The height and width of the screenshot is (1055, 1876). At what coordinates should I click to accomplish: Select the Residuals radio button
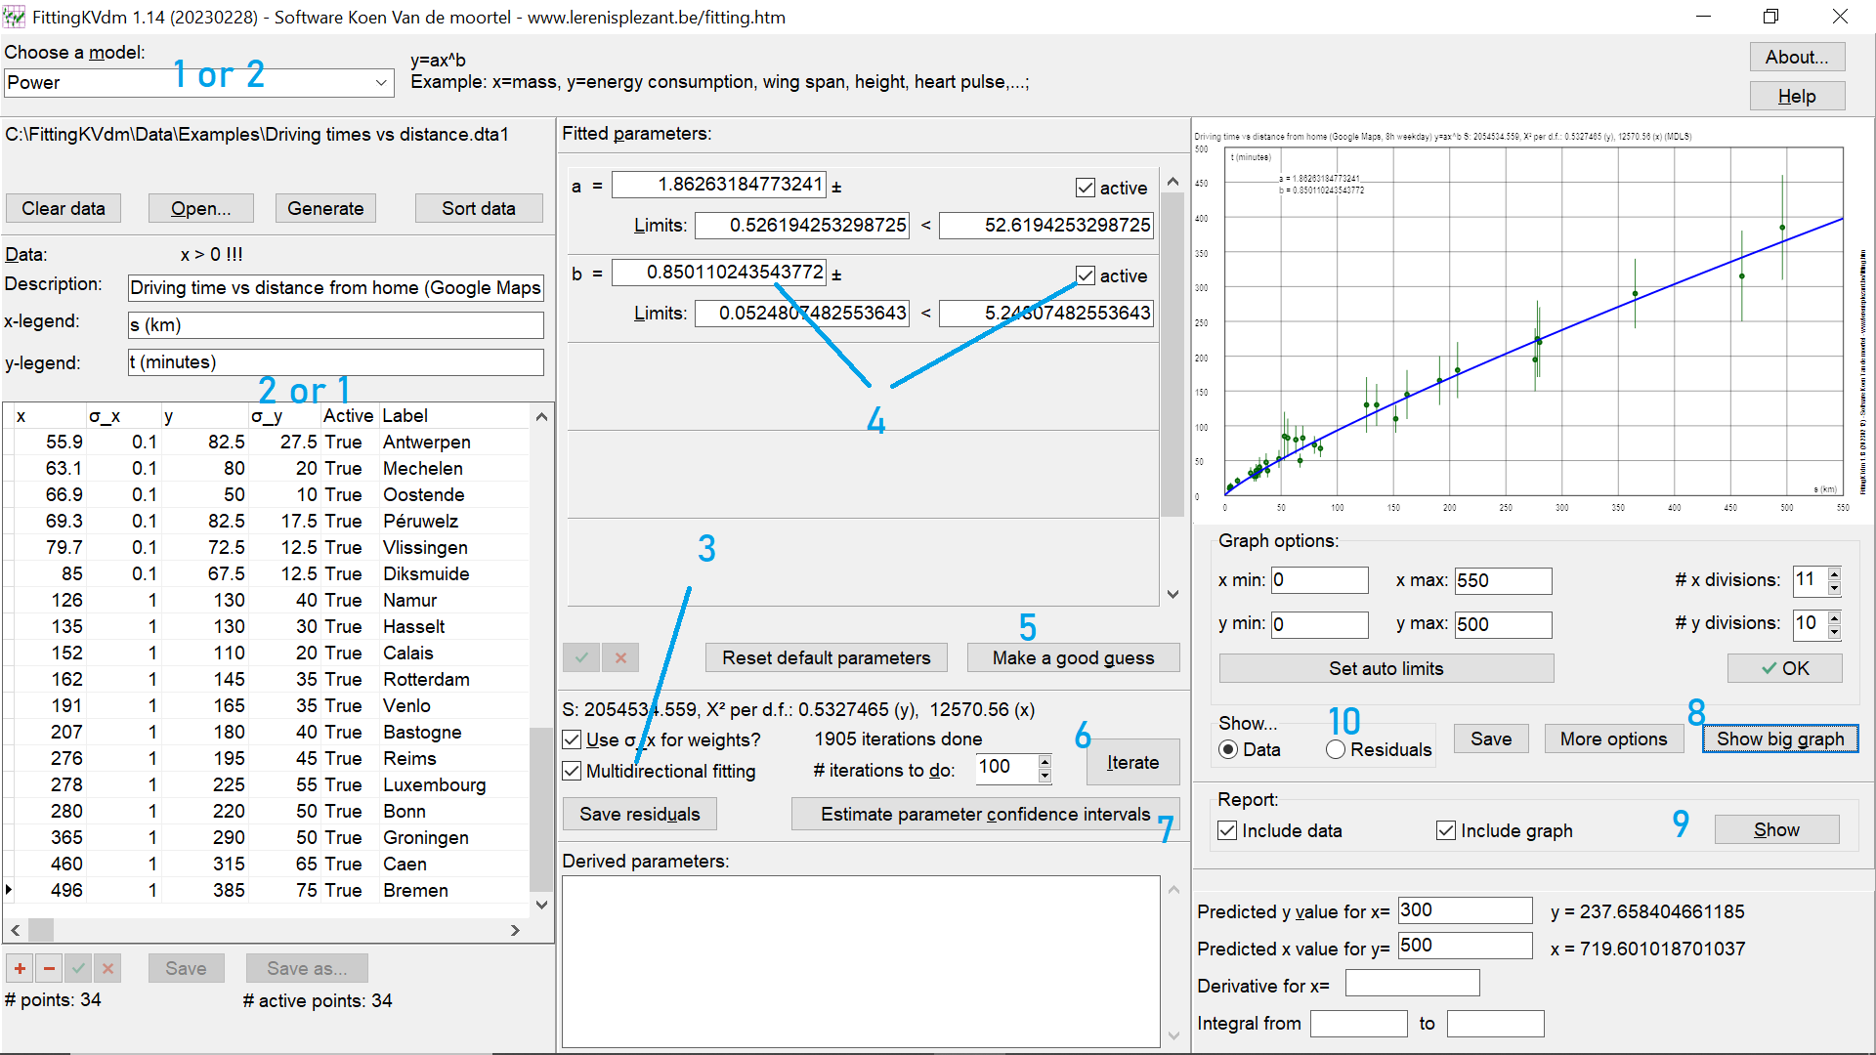pyautogui.click(x=1336, y=749)
